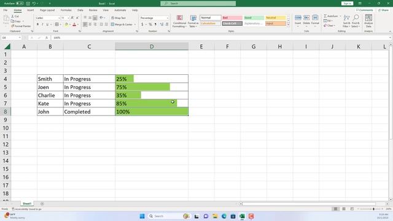Switch to the Page Layout tab
The height and width of the screenshot is (221, 393).
[47, 10]
